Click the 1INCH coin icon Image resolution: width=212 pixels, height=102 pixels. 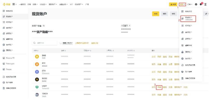[37, 95]
